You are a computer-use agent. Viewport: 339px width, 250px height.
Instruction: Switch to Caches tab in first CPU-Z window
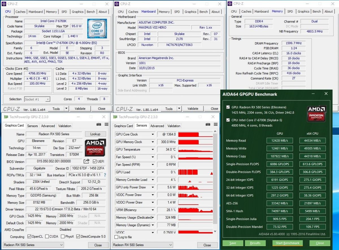[20, 12]
